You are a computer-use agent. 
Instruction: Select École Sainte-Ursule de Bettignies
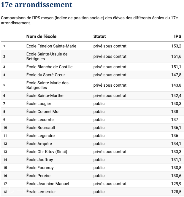(47, 56)
